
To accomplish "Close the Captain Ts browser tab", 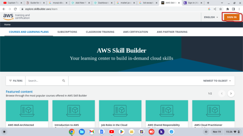I will click(21, 3).
